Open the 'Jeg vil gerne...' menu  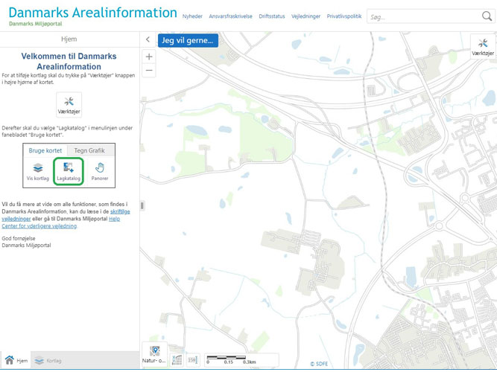(x=188, y=40)
